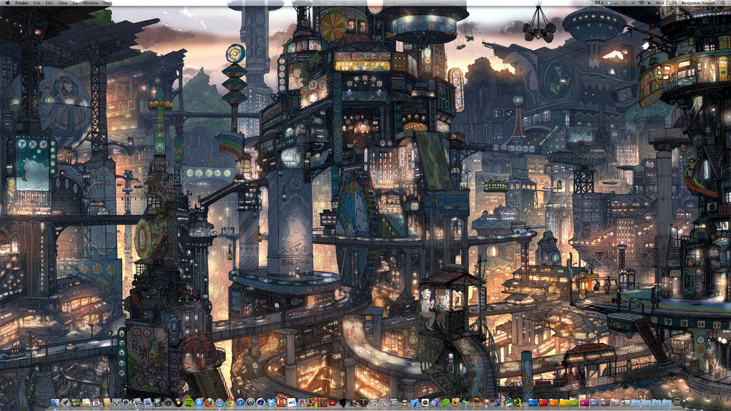
Task: Open Launchpad rocket icon in Dock
Action: click(x=66, y=402)
